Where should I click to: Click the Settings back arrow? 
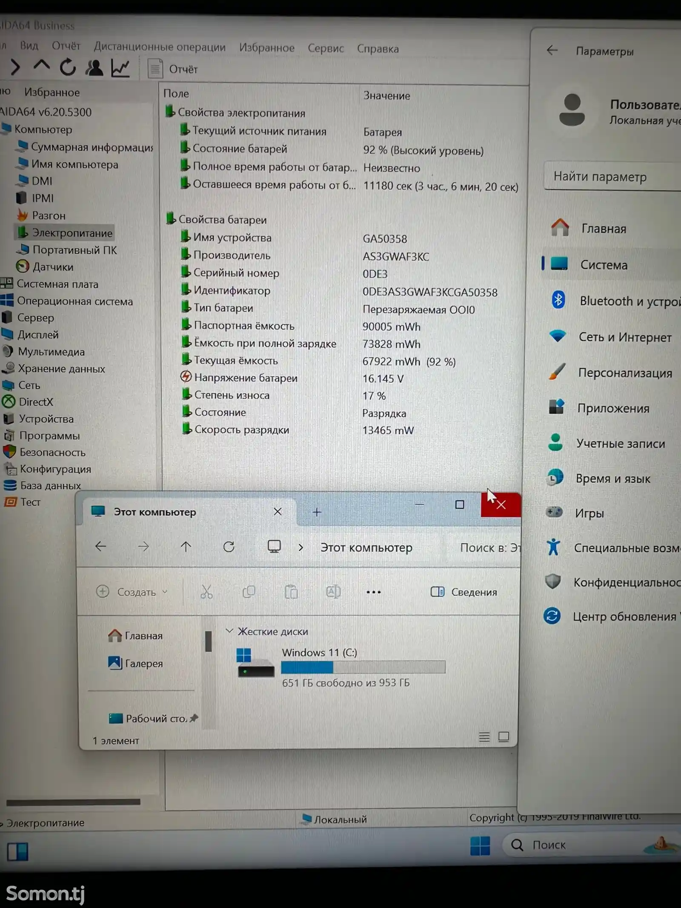[x=552, y=50]
